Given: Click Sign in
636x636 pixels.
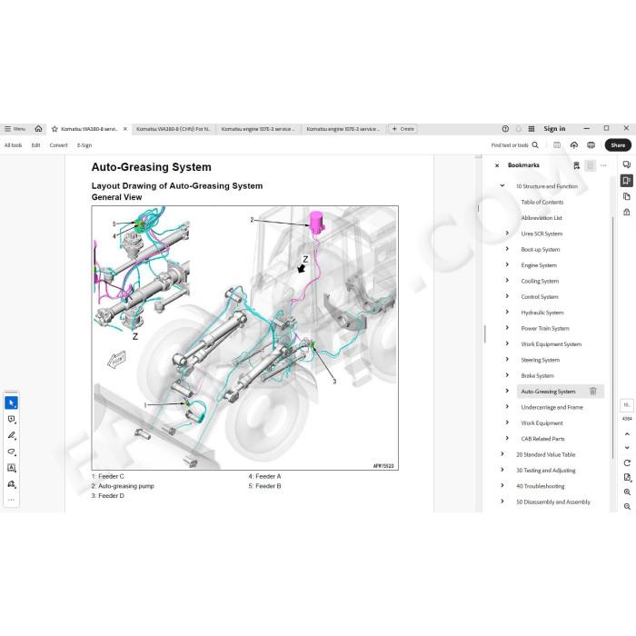Looking at the screenshot, I should pos(554,129).
